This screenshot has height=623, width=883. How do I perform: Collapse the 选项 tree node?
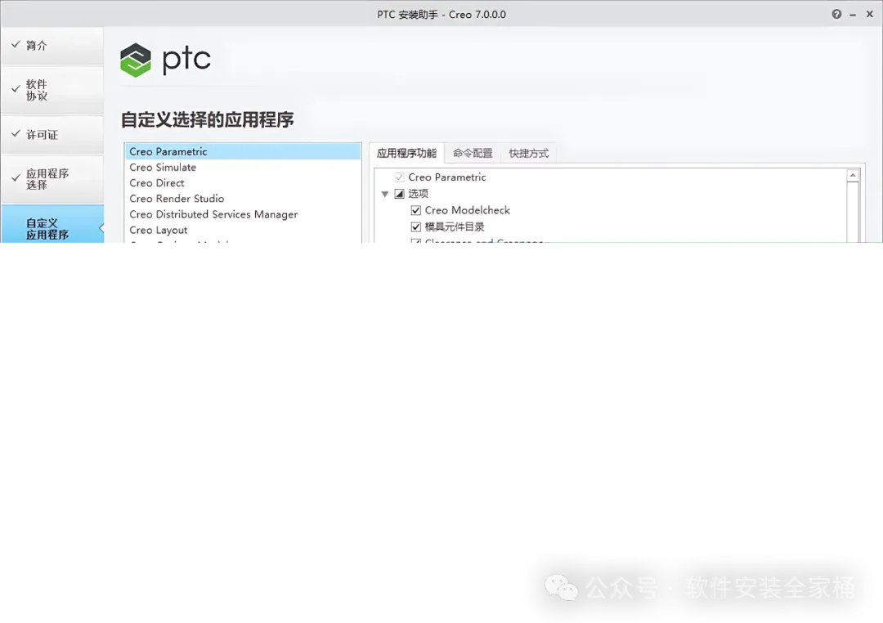tap(384, 194)
